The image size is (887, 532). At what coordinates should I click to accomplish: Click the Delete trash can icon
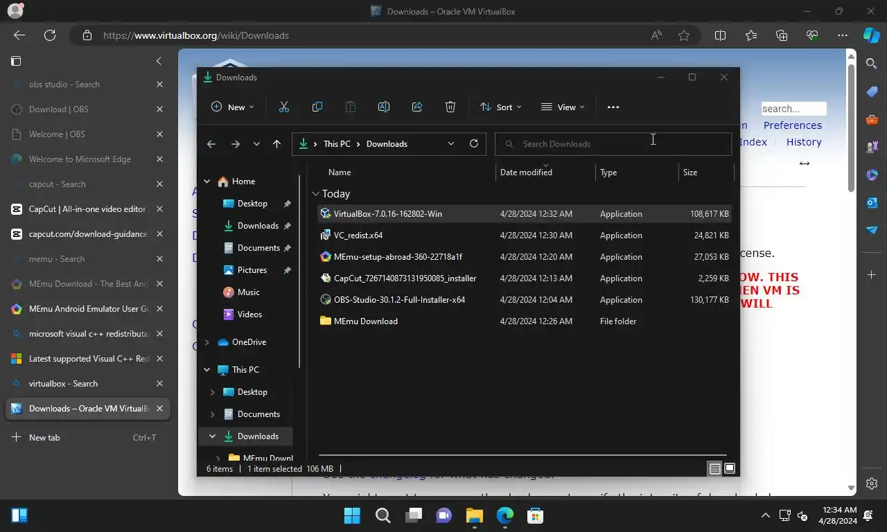[x=450, y=107]
